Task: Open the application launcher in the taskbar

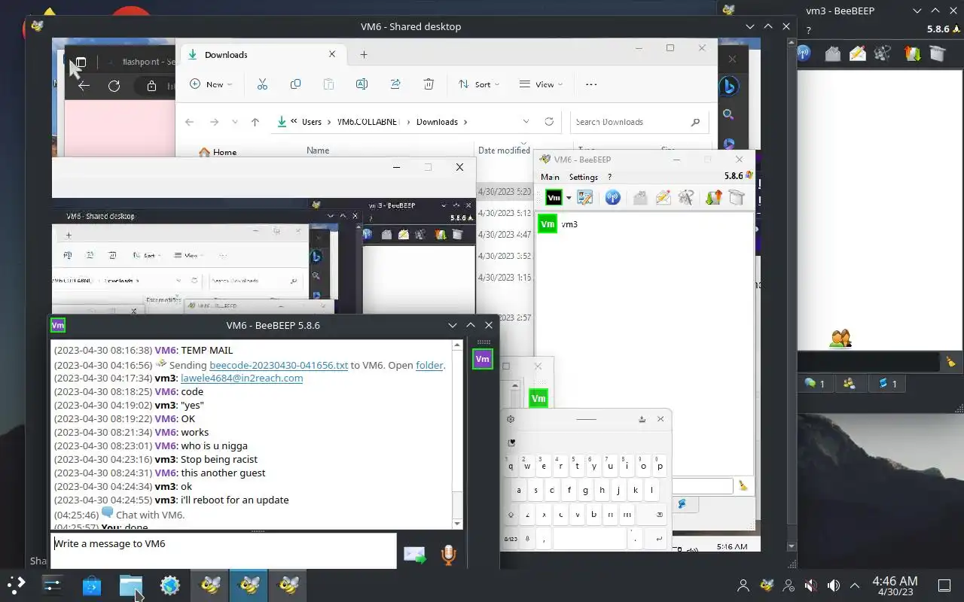Action: pyautogui.click(x=16, y=585)
